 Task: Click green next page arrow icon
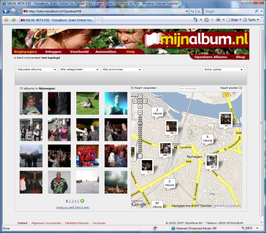[82, 201]
